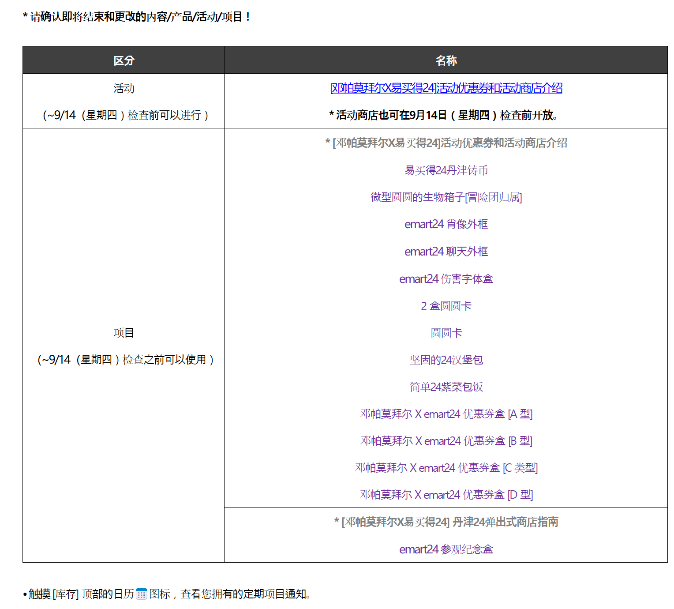Click emart24 参观纪念盒 item
Viewport: 674px width, 609px height.
click(x=446, y=549)
